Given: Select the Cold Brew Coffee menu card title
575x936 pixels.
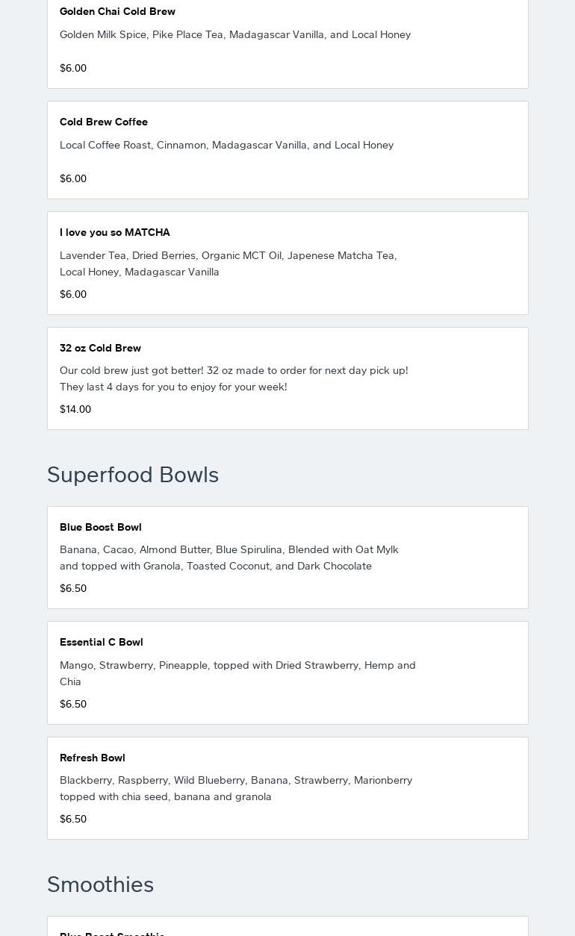Looking at the screenshot, I should [104, 122].
